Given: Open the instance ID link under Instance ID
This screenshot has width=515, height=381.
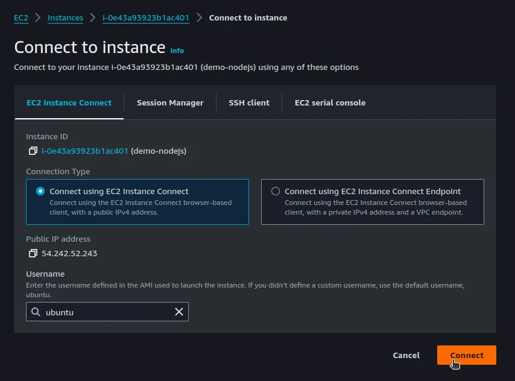Looking at the screenshot, I should [x=85, y=151].
